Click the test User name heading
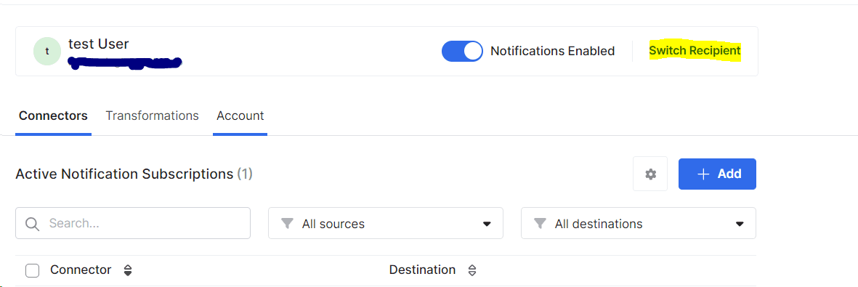This screenshot has height=287, width=858. [99, 44]
